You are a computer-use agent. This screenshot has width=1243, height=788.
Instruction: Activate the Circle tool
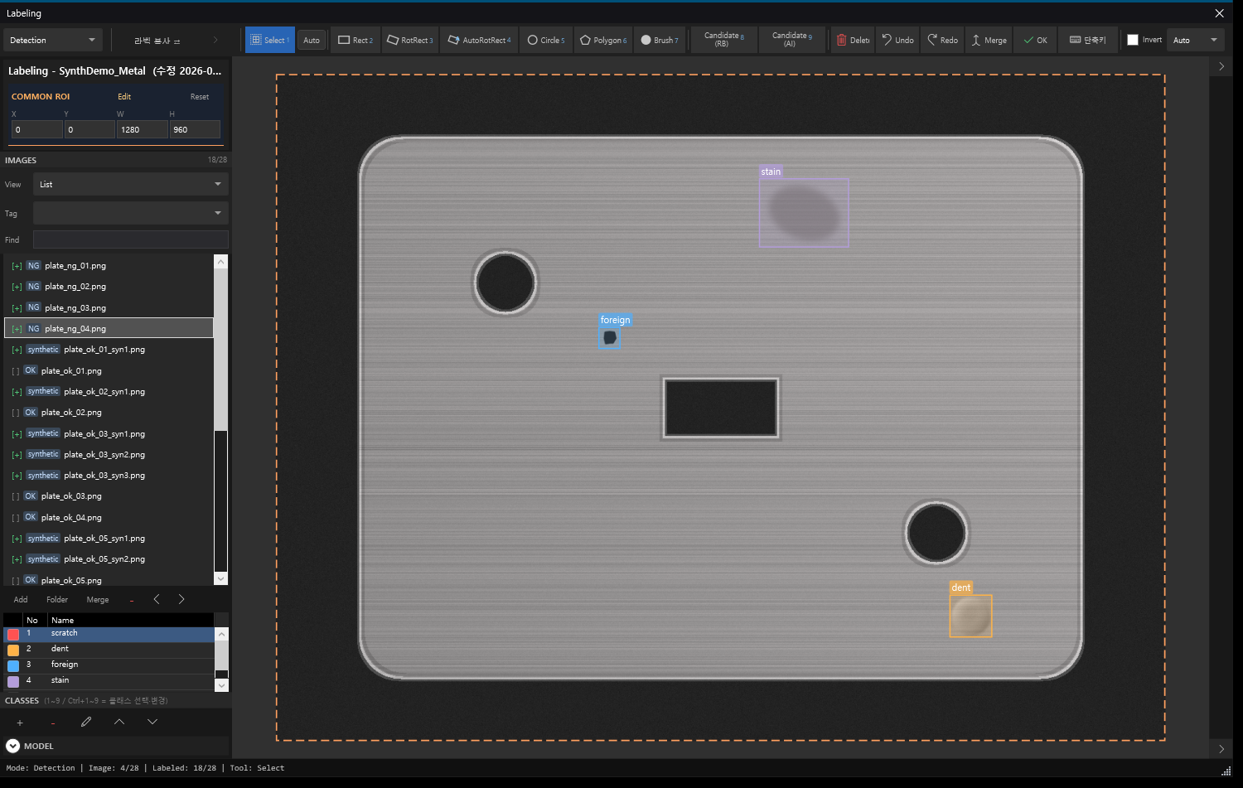(546, 40)
